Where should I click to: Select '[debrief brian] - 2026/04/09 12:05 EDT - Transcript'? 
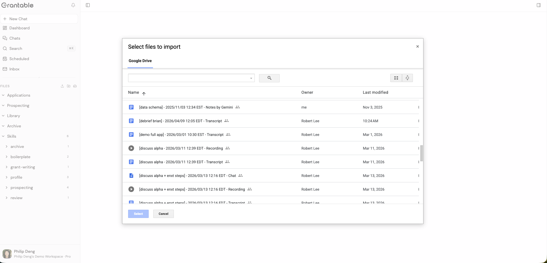coord(270,121)
